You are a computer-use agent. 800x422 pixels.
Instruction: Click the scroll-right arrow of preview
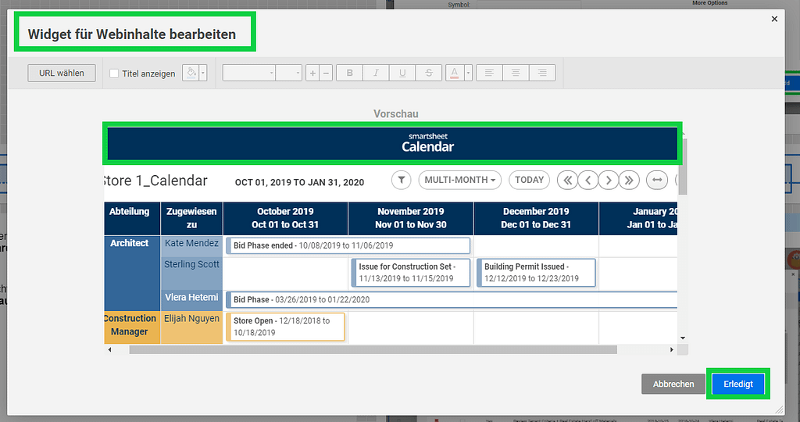point(671,349)
